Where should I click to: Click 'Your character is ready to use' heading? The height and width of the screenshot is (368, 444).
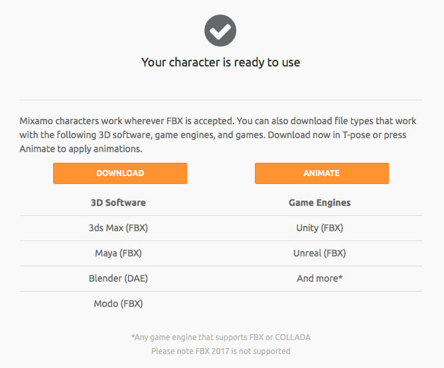coord(220,62)
